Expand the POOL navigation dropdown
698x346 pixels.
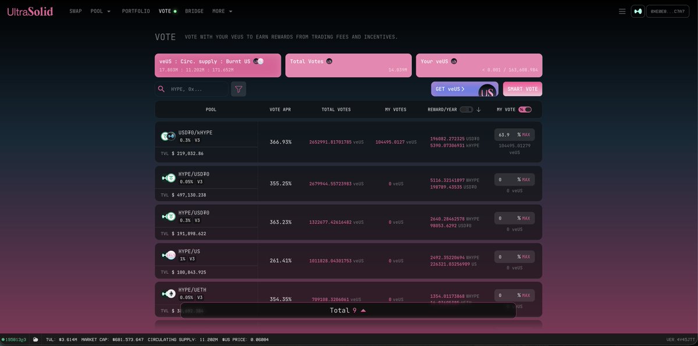point(98,10)
